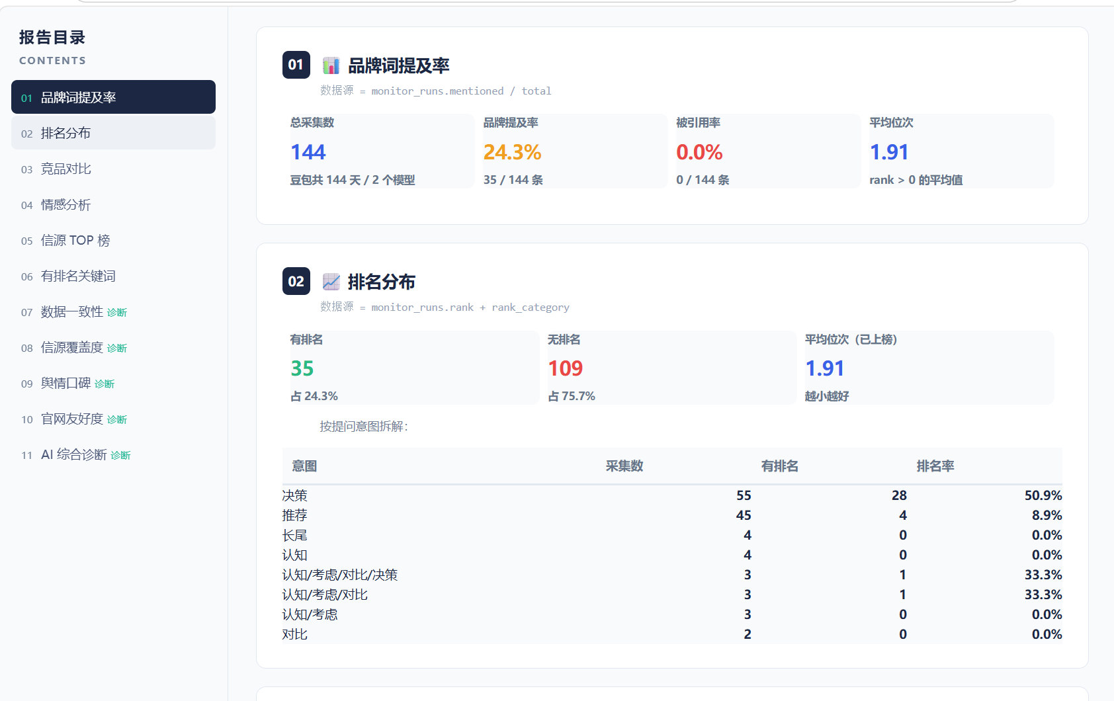The width and height of the screenshot is (1114, 701).
Task: Click the 品牌提及率 value 24.3%
Action: point(512,152)
